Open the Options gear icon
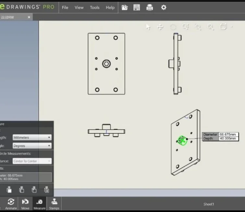 (164, 7)
